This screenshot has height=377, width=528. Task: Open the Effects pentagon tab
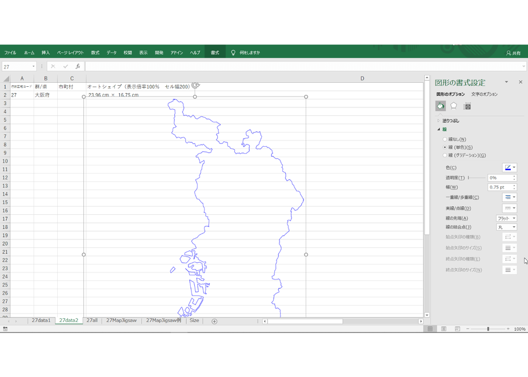454,106
